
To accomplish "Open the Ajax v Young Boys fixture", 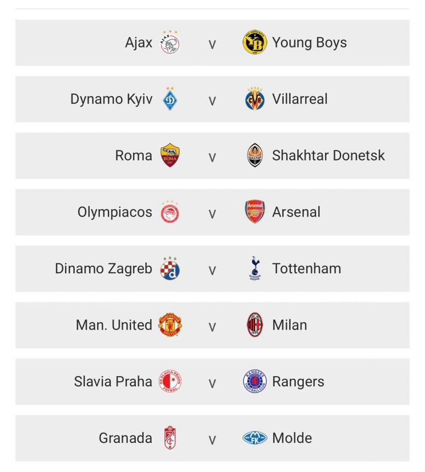I will pyautogui.click(x=212, y=43).
